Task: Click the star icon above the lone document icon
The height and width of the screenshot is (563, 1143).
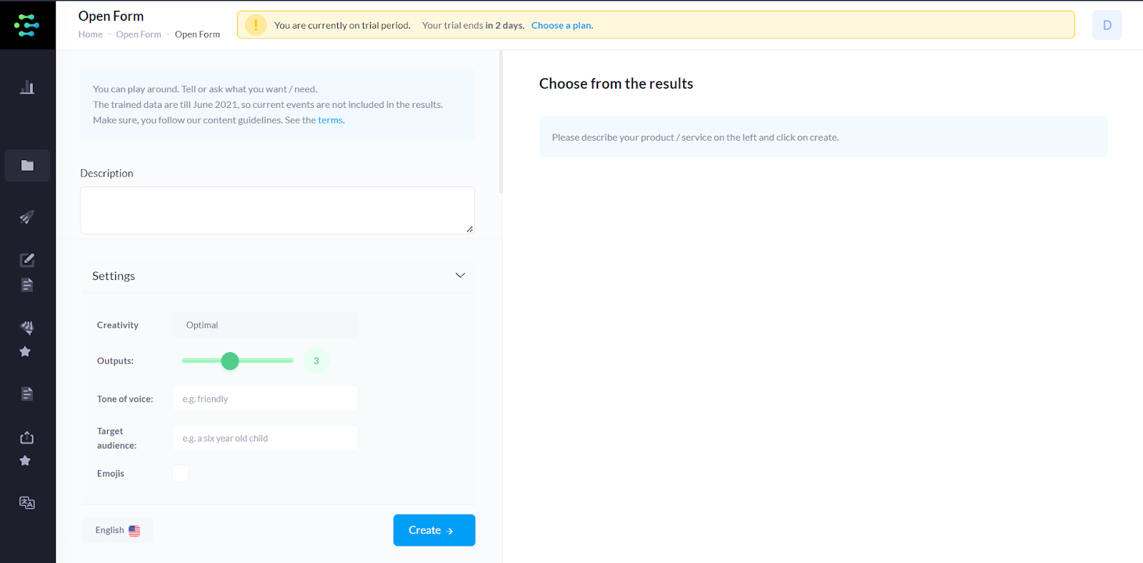Action: pyautogui.click(x=25, y=352)
